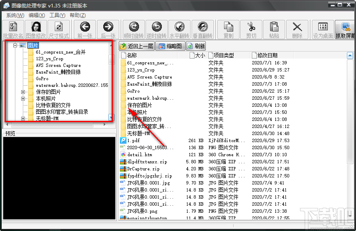Select the DrCapture.zip file
The width and height of the screenshot is (356, 231).
click(143, 169)
